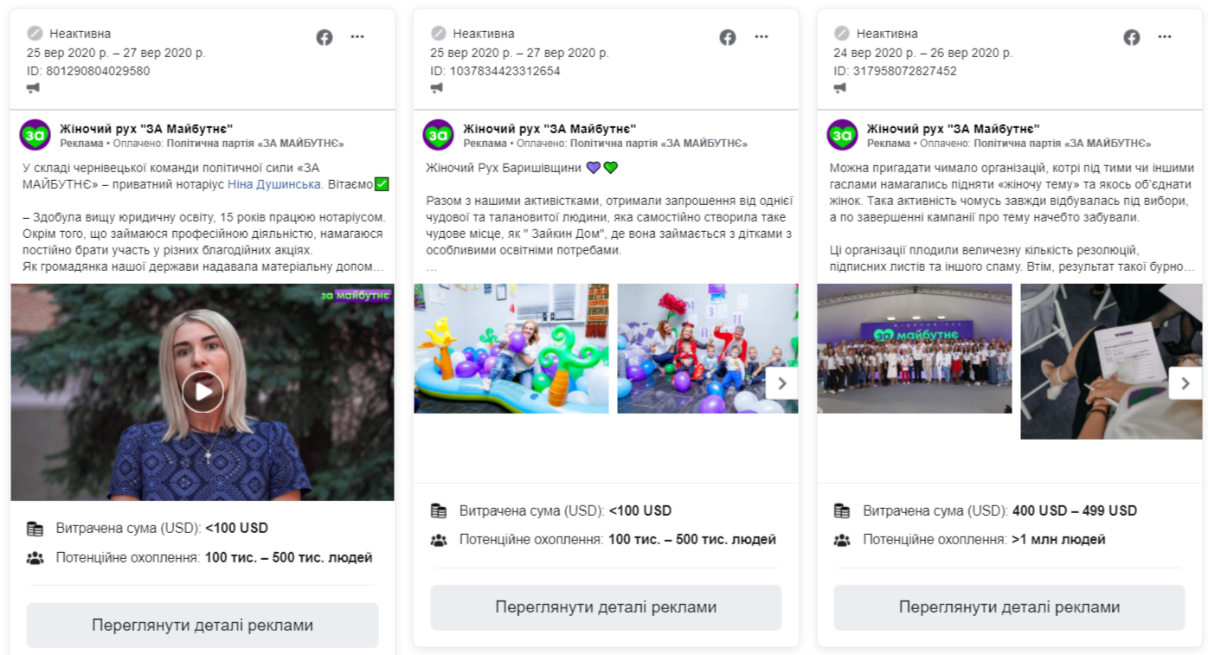Click Переглянути деталі реклами on second card

[606, 607]
